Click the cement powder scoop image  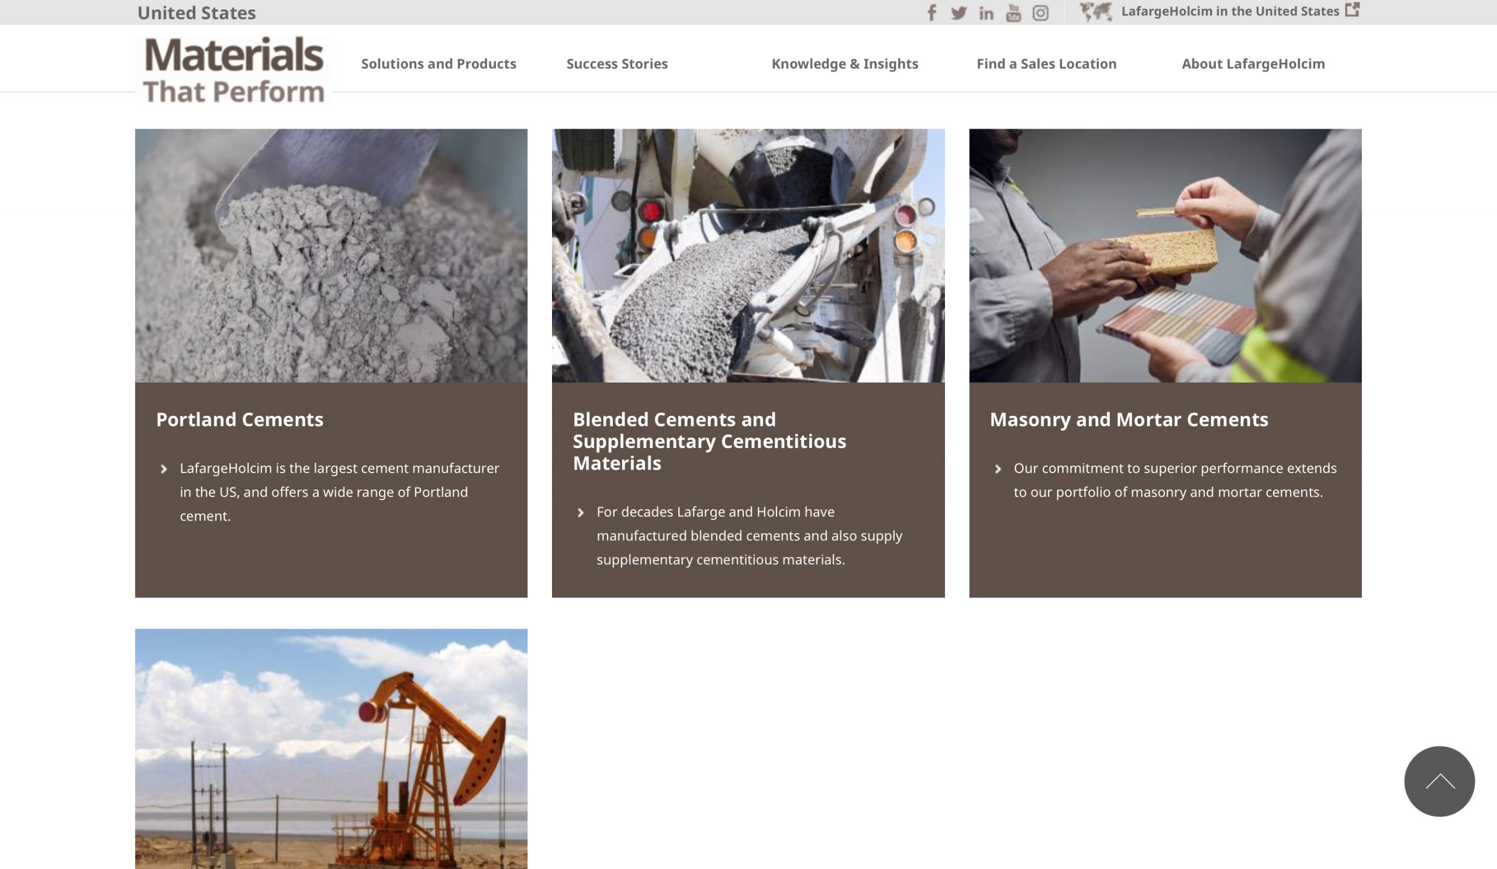(331, 256)
